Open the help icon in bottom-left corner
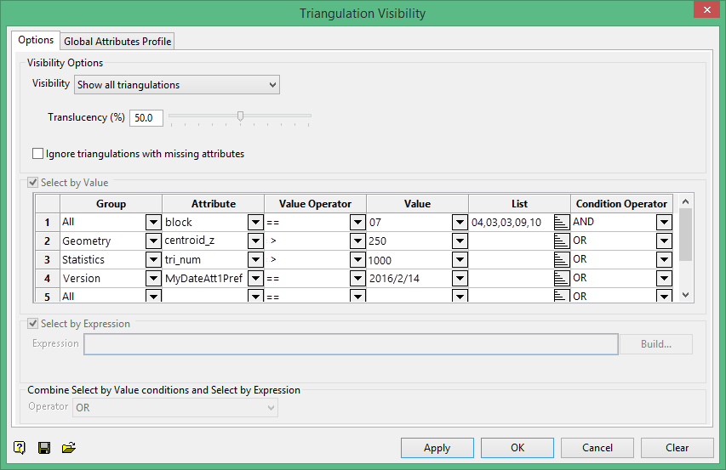 (x=20, y=447)
